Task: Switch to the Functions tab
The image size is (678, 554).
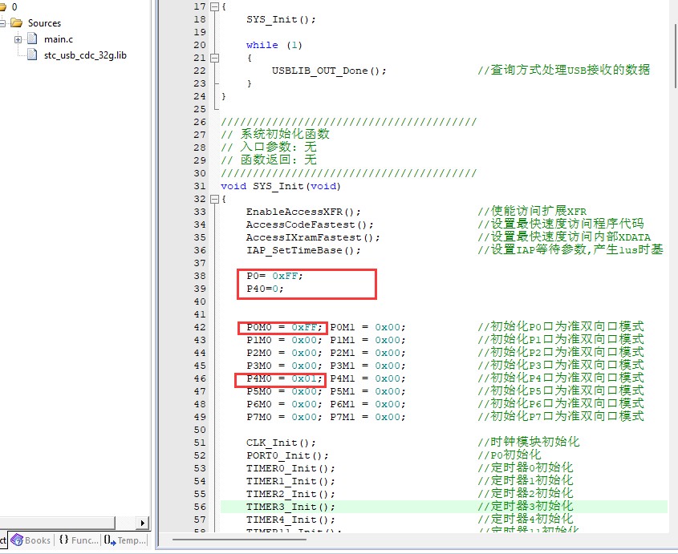Action: (x=79, y=540)
